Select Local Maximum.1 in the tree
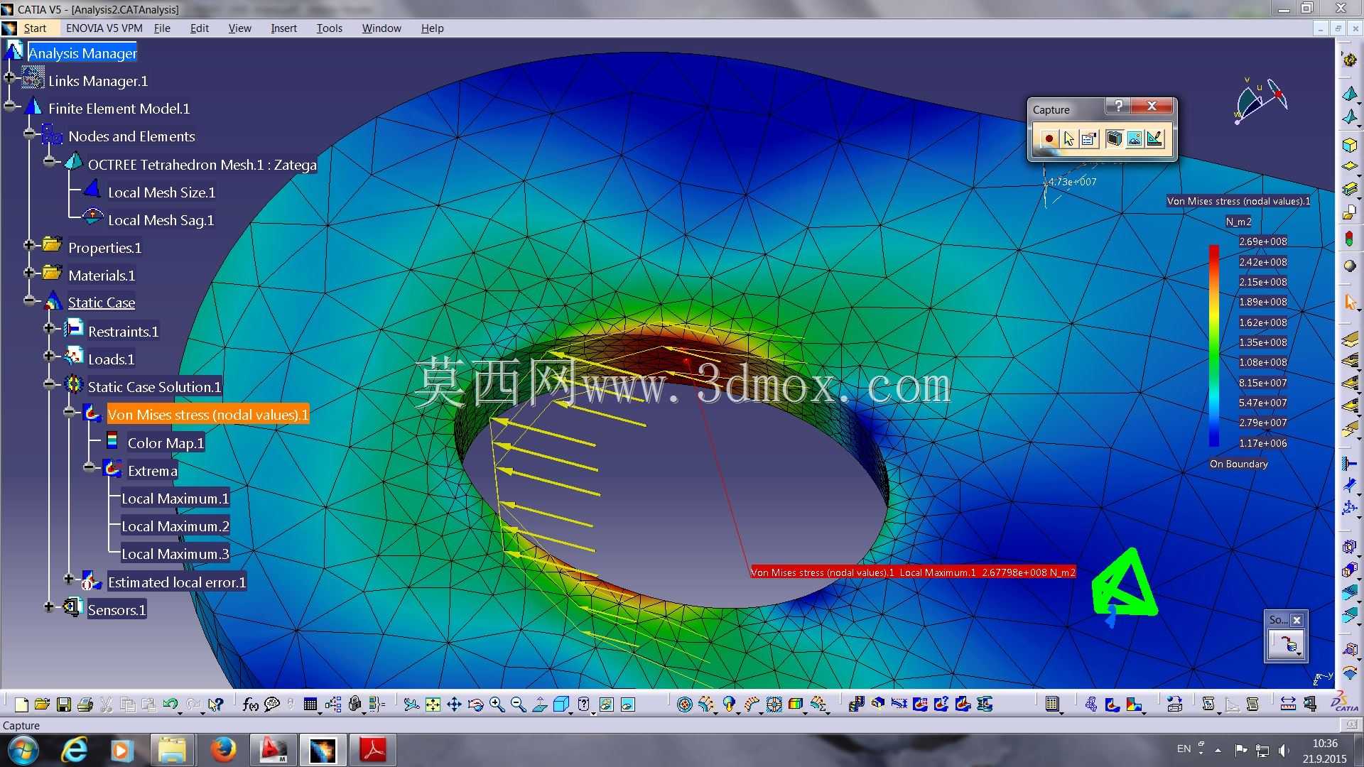The height and width of the screenshot is (767, 1364). [175, 499]
